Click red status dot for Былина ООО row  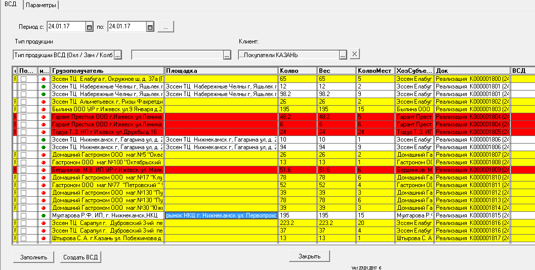[43, 109]
